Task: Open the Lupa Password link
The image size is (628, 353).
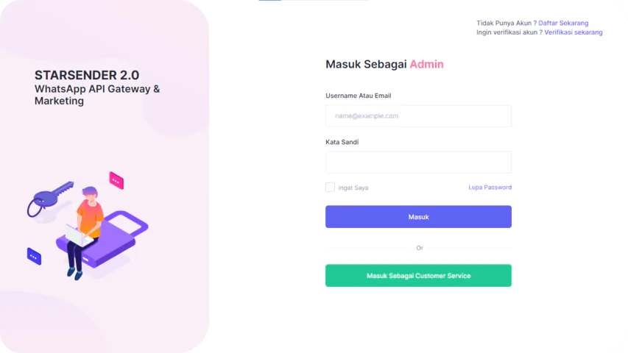Action: [x=490, y=188]
